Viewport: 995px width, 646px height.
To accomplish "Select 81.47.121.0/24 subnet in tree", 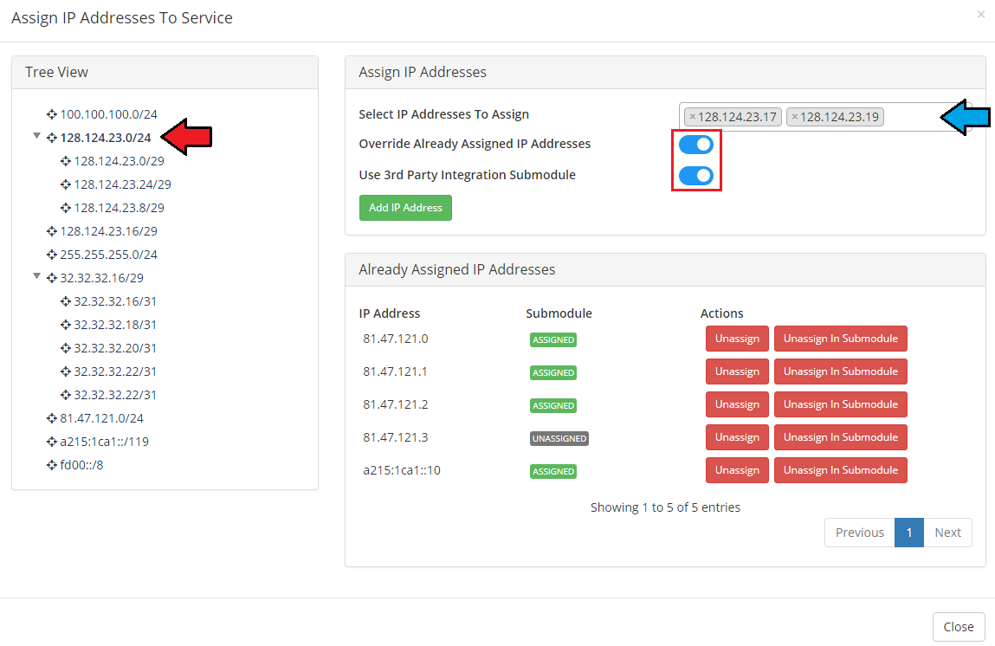I will [101, 418].
